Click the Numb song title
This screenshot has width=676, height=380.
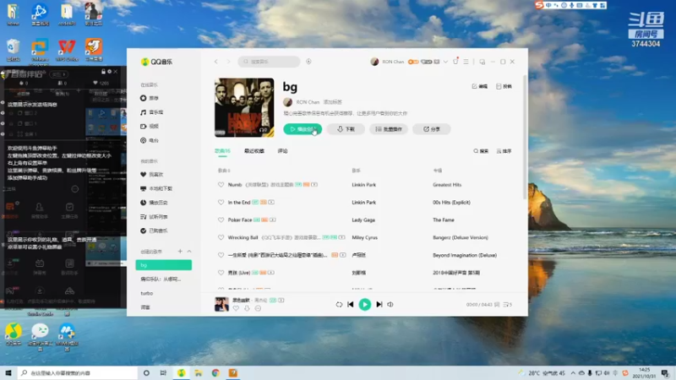(235, 184)
